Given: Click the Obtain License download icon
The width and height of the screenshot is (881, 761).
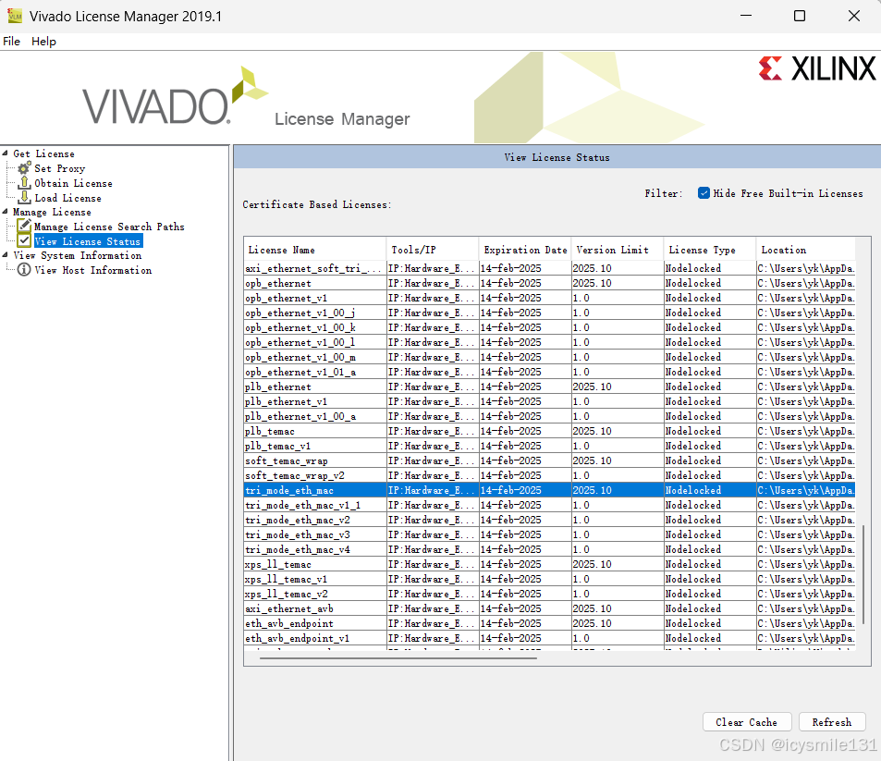Looking at the screenshot, I should [x=24, y=183].
